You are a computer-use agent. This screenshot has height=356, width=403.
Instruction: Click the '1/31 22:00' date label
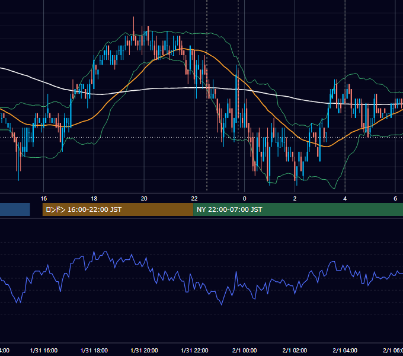point(194,350)
